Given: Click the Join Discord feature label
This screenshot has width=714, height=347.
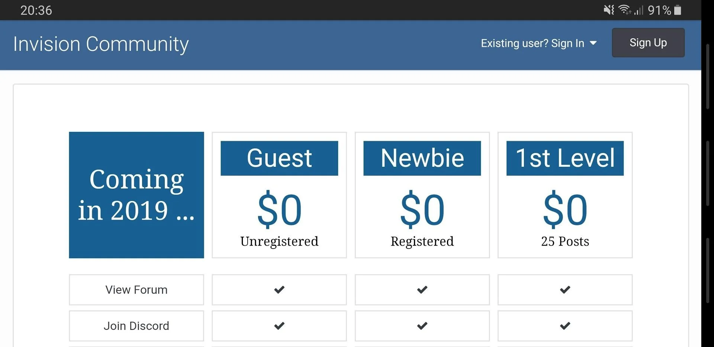Looking at the screenshot, I should 136,326.
